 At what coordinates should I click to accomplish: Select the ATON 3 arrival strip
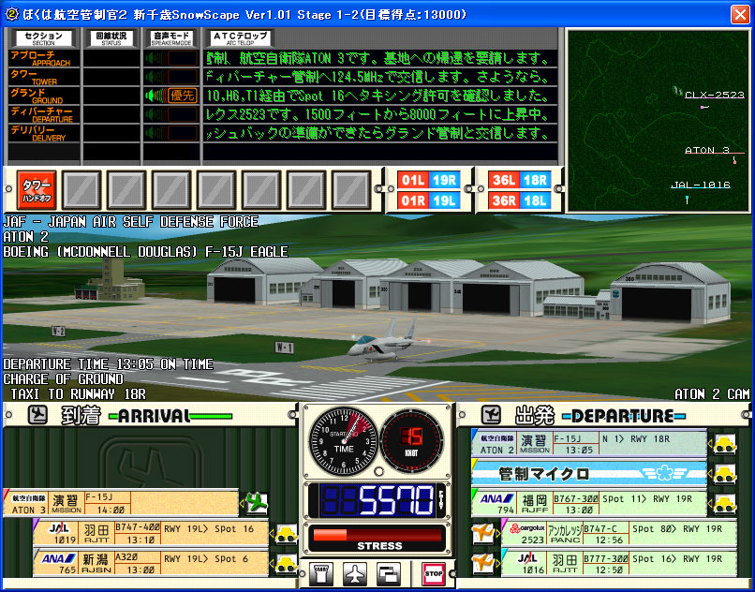click(121, 503)
